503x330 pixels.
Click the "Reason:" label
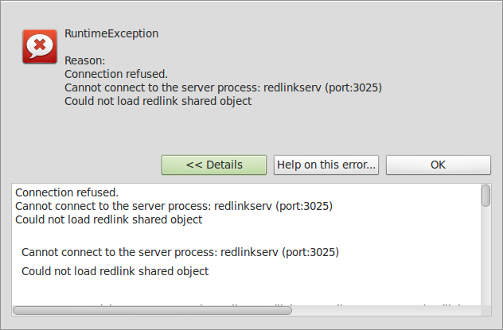tap(84, 60)
